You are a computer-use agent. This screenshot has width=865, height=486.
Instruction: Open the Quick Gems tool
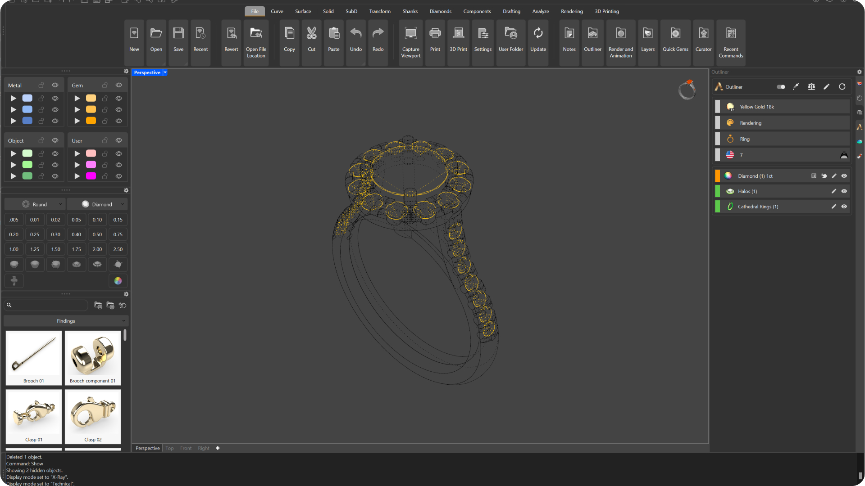coord(675,42)
